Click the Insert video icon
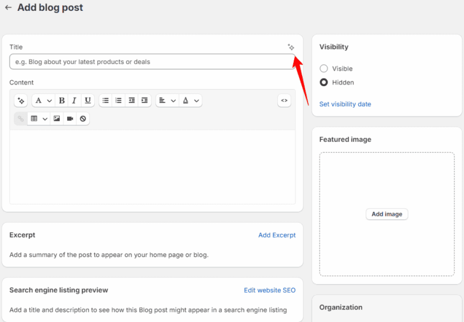464x322 pixels. pyautogui.click(x=70, y=119)
